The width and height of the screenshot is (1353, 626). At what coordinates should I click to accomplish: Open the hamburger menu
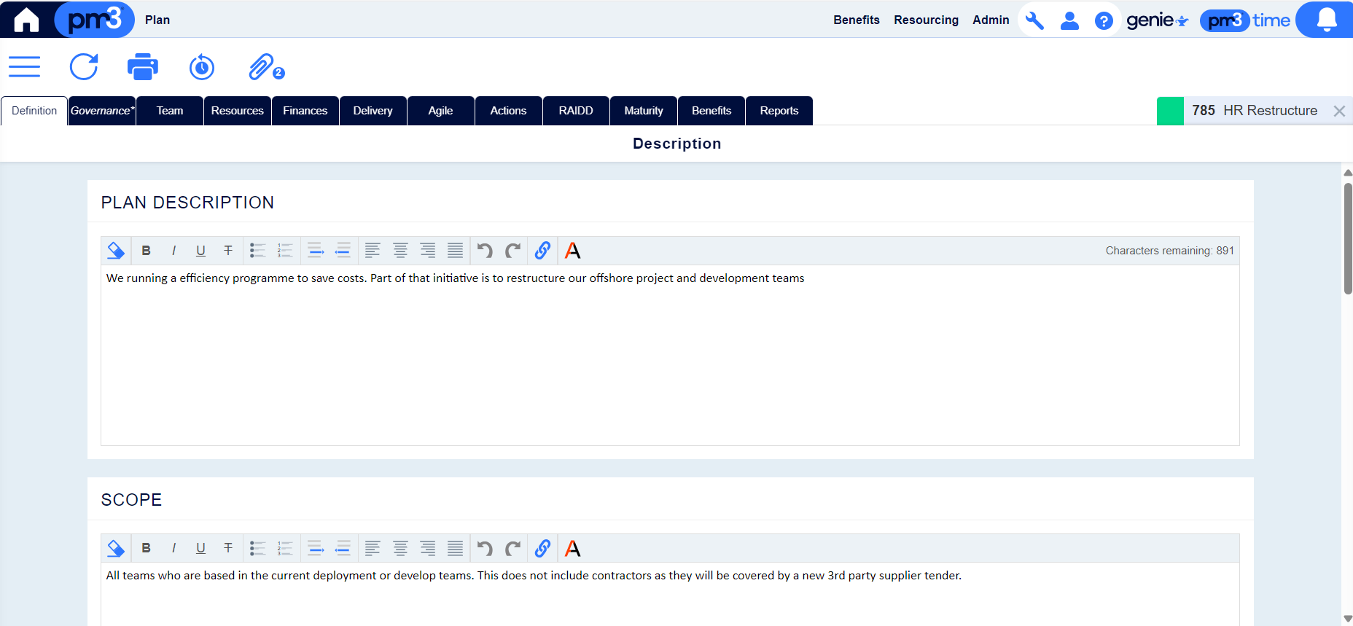click(24, 67)
